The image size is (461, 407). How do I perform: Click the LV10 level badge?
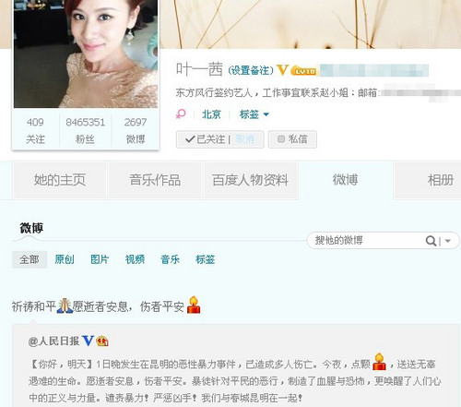[303, 70]
